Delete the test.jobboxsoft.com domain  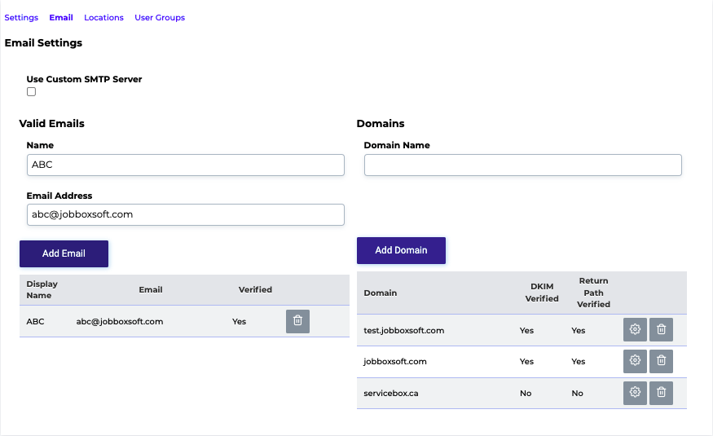click(x=661, y=329)
